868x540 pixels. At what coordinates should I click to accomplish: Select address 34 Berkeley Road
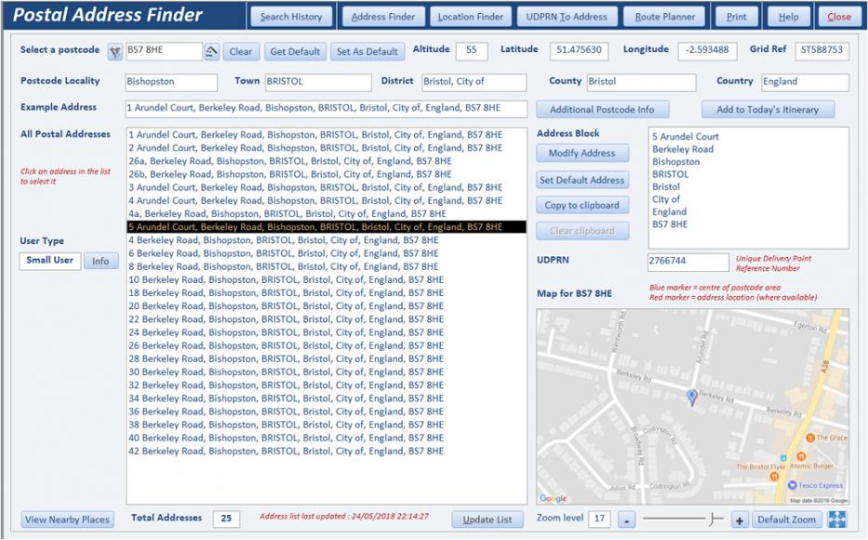tap(326, 398)
